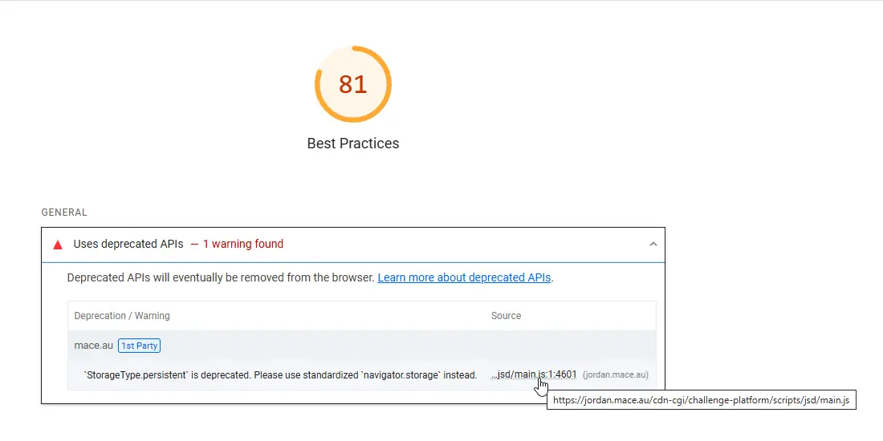The image size is (883, 441).
Task: Collapse the Uses deprecated APIs audit chevron
Action: 653,244
